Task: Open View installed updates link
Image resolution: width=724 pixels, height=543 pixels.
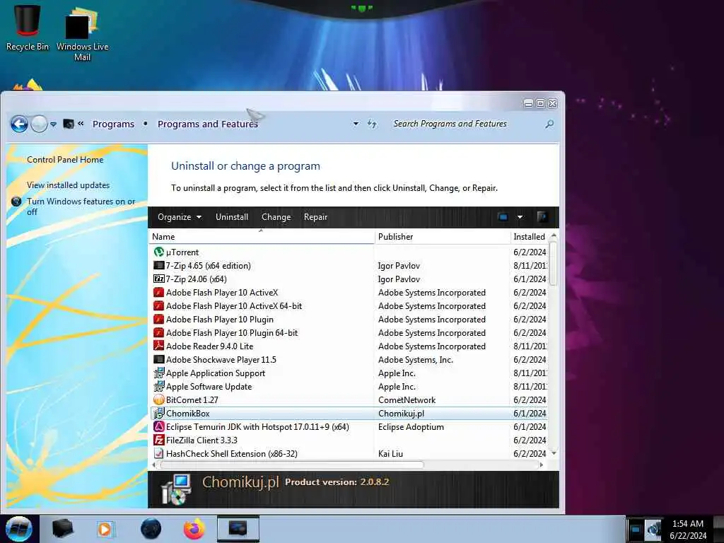Action: click(x=69, y=185)
